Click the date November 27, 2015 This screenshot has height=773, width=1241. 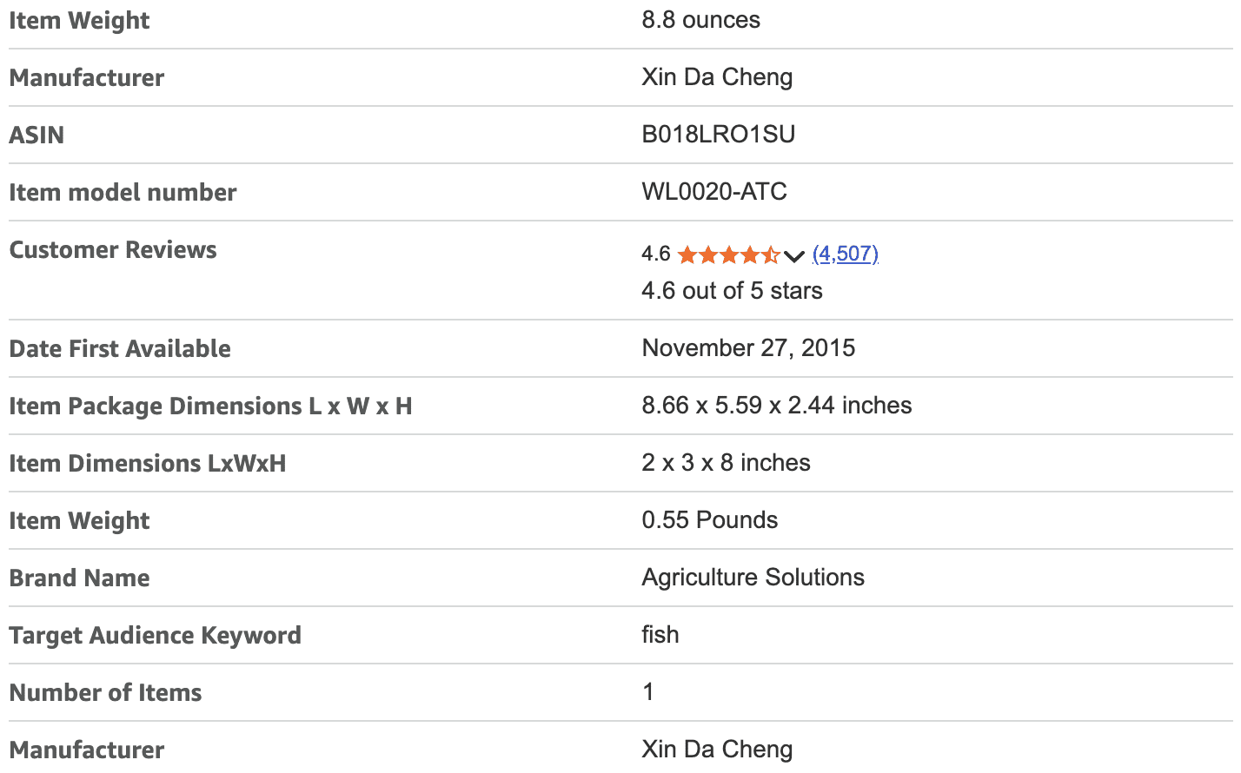point(748,348)
